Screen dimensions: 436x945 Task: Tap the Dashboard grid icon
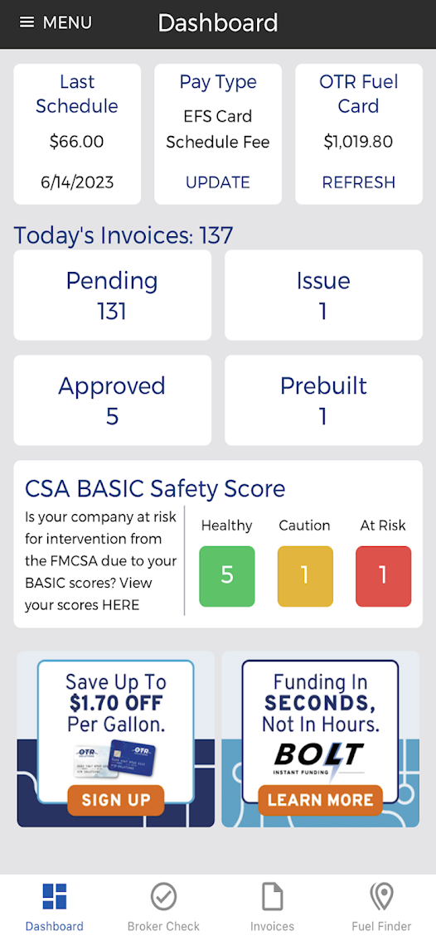(54, 896)
